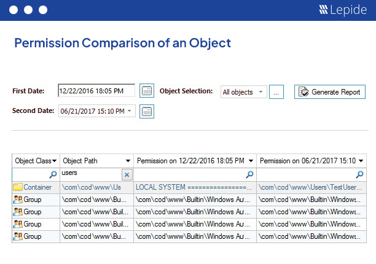Click the third window control dot
The height and width of the screenshot is (264, 376).
pos(43,10)
